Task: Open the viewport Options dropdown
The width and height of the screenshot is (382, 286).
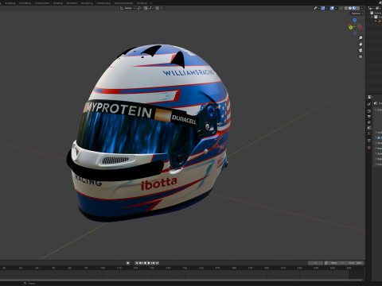Action: [357, 14]
